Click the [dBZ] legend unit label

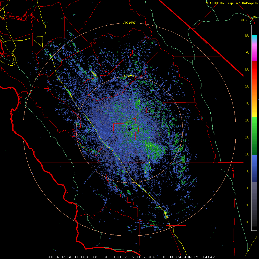click(244, 20)
